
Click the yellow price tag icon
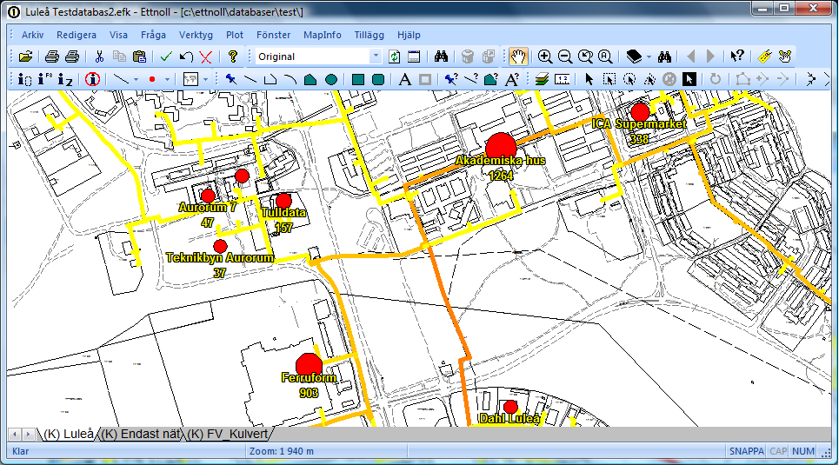(x=764, y=56)
